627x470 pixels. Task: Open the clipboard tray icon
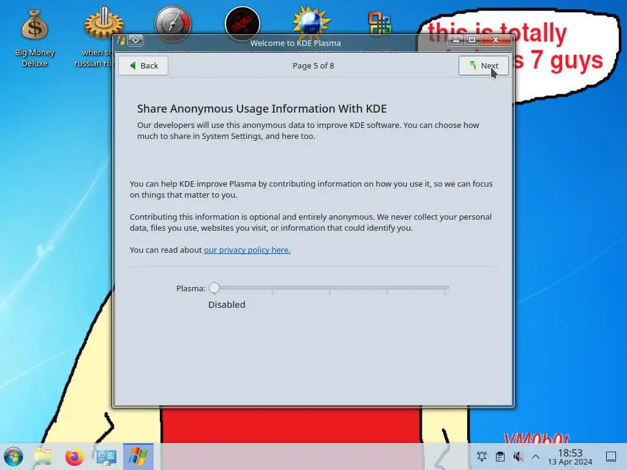[500, 457]
